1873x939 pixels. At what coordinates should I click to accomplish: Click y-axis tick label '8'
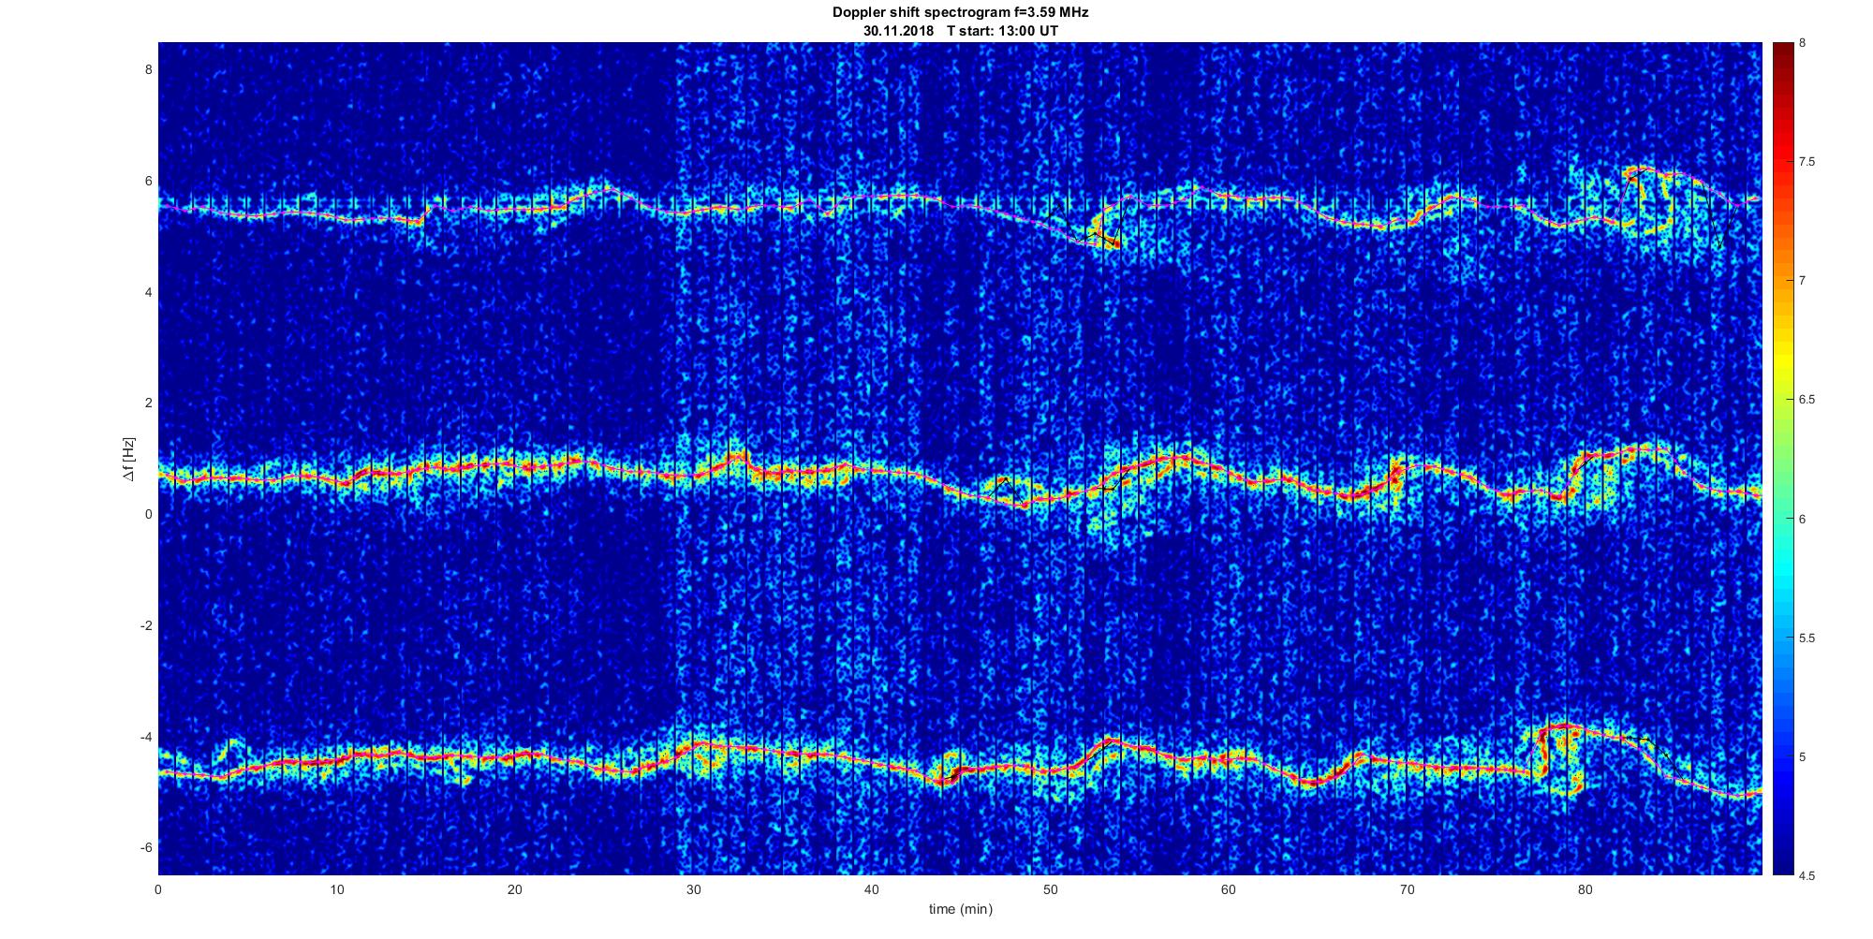coord(147,69)
